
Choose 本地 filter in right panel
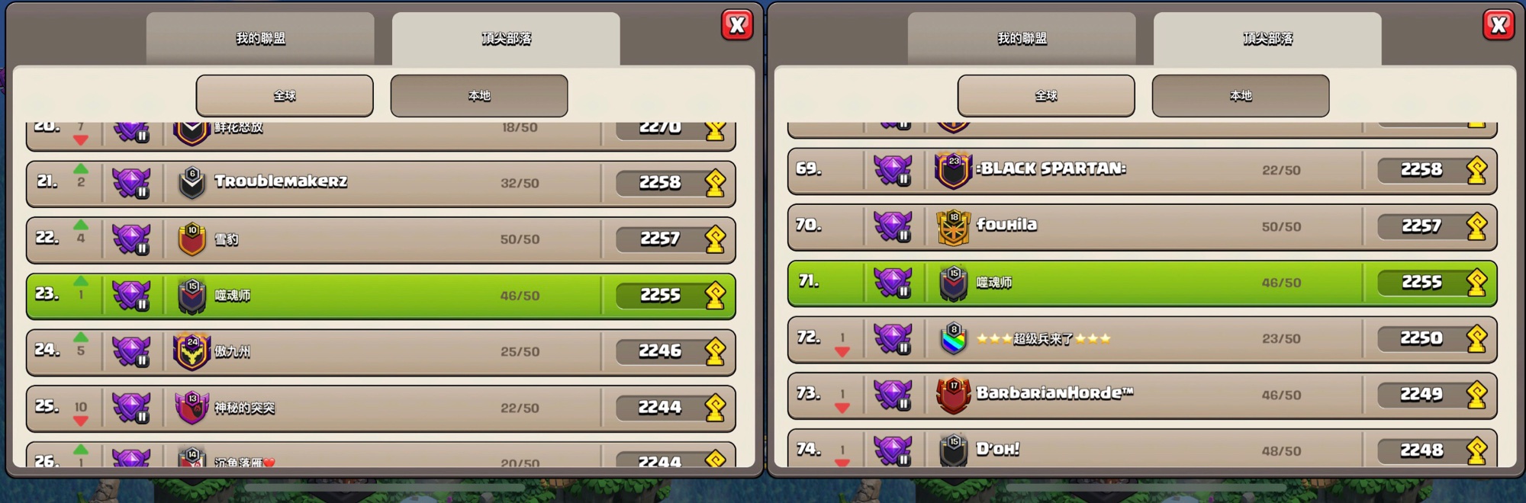[x=1241, y=95]
